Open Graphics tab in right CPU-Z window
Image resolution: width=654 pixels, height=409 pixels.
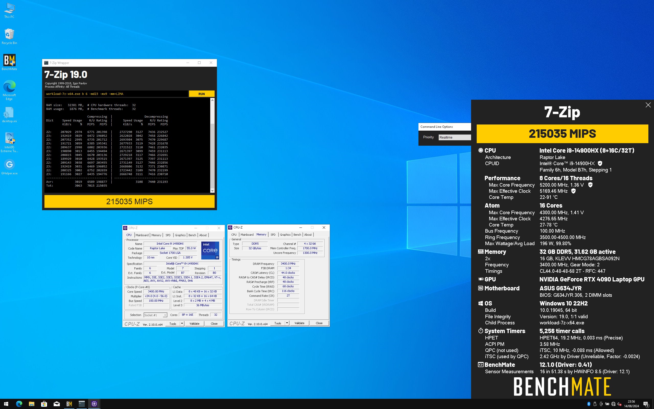[285, 234]
